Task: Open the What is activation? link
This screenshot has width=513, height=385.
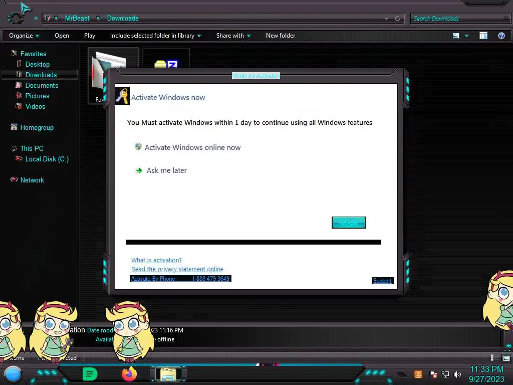Action: (156, 260)
